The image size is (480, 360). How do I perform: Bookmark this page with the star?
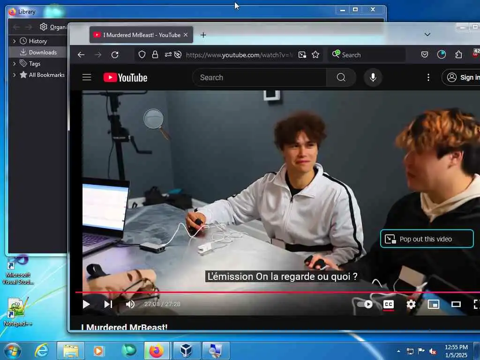pyautogui.click(x=315, y=54)
